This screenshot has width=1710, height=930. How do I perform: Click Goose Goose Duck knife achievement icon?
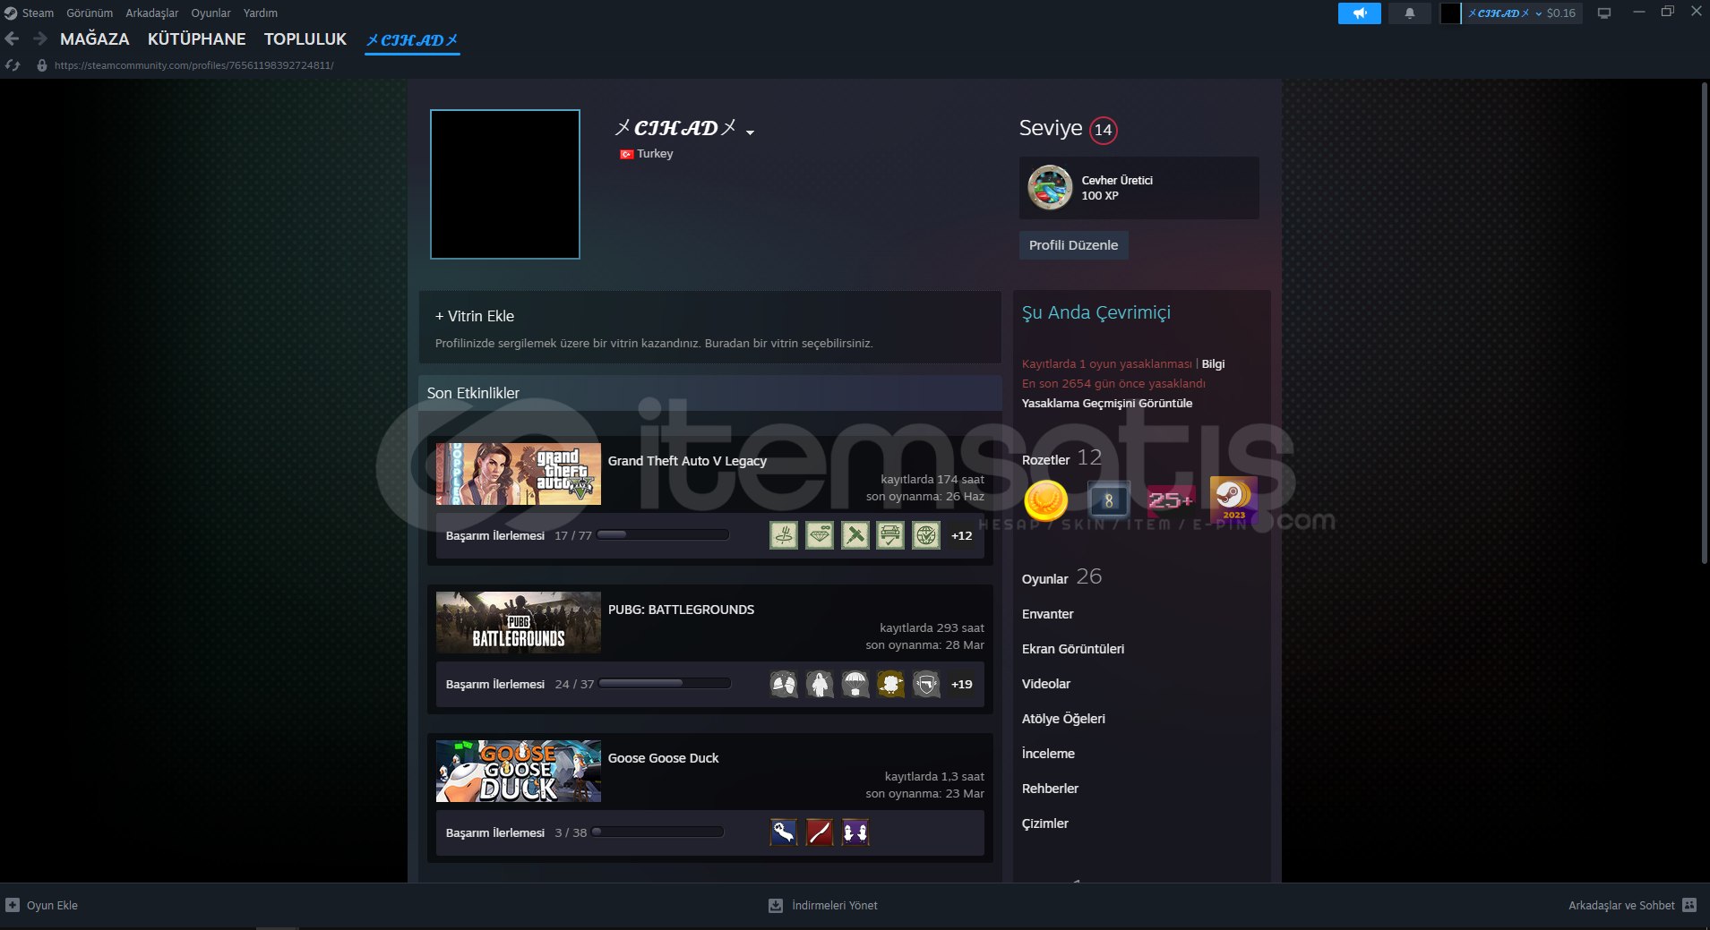(820, 832)
